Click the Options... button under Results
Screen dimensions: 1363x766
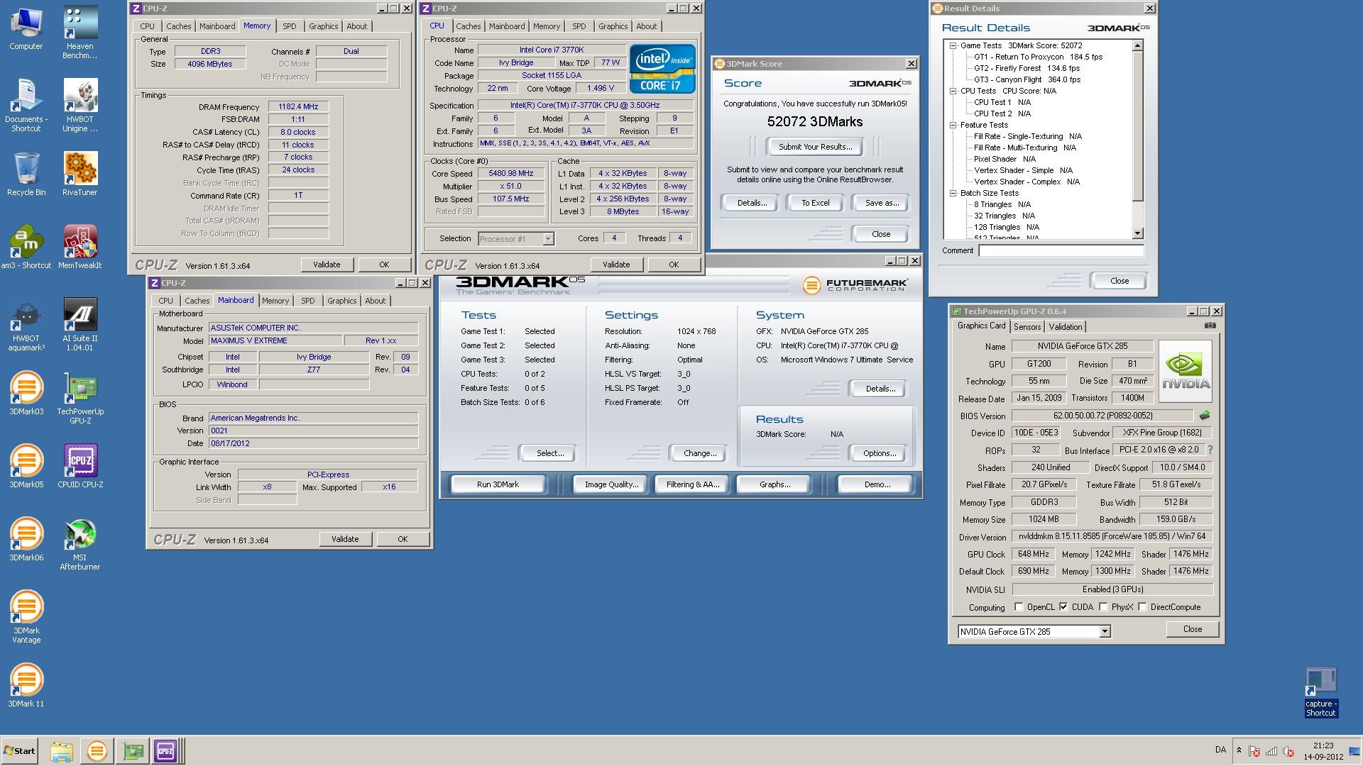click(879, 453)
